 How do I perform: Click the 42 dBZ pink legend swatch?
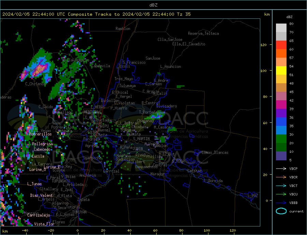tap(281, 96)
